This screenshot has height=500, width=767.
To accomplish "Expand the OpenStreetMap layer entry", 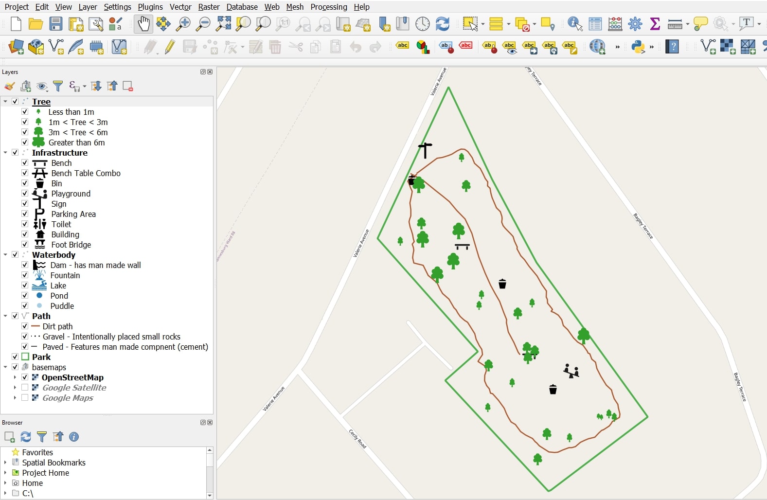I will (15, 377).
